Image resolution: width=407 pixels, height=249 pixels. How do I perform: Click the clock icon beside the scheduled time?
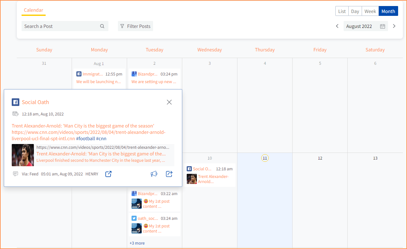[x=15, y=114]
